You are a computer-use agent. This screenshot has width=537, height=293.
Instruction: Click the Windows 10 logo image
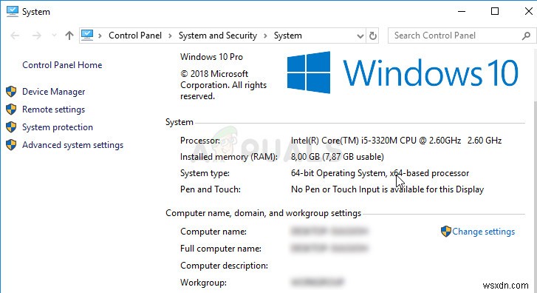coord(403,73)
